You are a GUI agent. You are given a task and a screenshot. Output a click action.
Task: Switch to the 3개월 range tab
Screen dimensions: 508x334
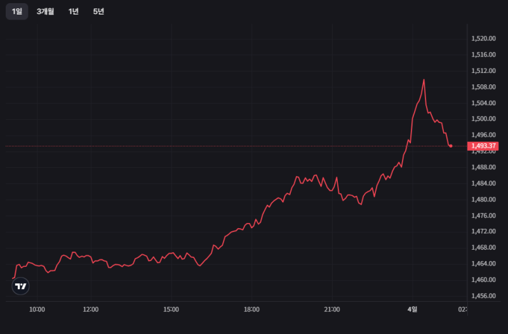tap(45, 11)
